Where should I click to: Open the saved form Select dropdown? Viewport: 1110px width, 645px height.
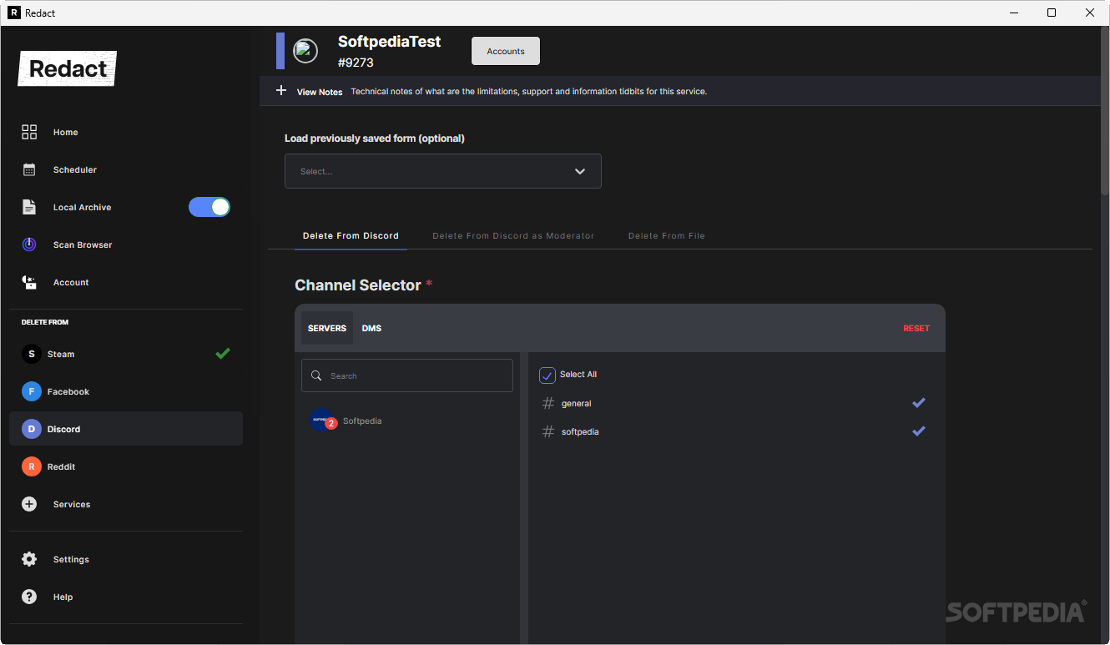[x=443, y=171]
